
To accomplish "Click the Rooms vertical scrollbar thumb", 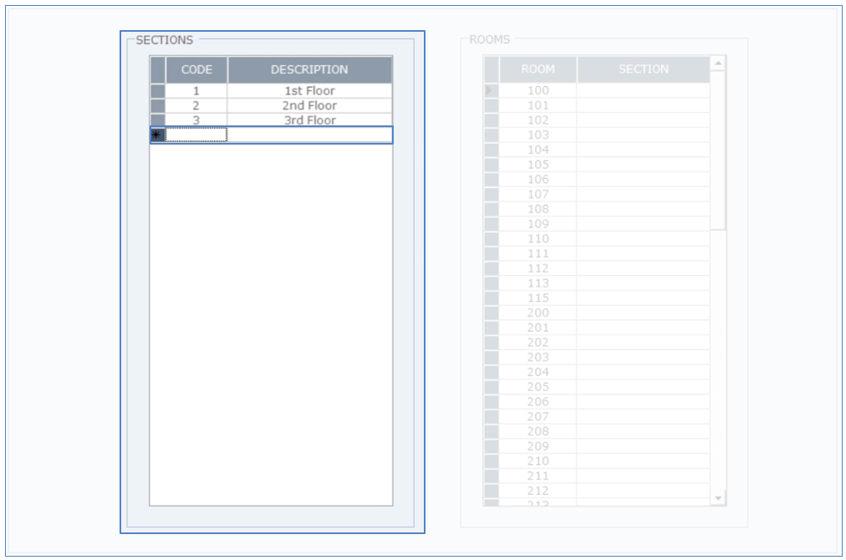I will (717, 150).
